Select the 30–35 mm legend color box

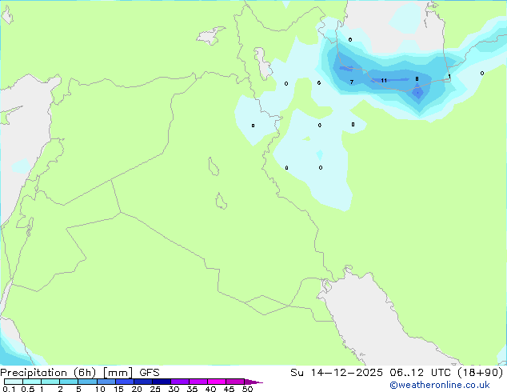pos(180,382)
